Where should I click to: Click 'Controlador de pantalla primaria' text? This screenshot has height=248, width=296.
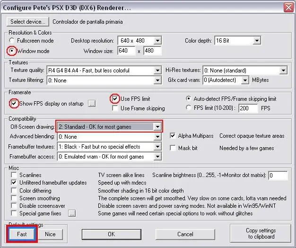[x=87, y=22]
